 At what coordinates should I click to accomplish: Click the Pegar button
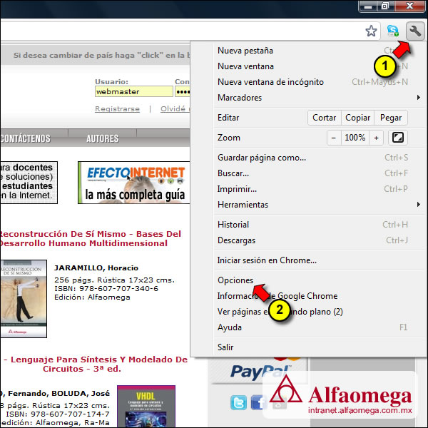coord(391,118)
